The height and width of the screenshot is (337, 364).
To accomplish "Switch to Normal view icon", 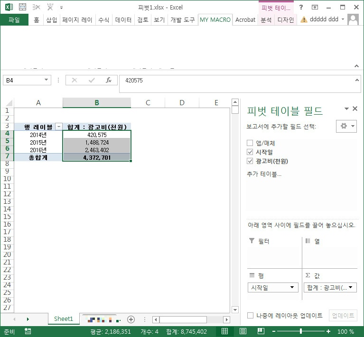I will (x=225, y=331).
